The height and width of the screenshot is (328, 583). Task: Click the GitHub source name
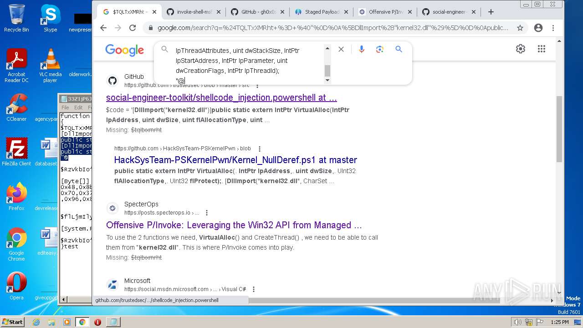tap(134, 77)
